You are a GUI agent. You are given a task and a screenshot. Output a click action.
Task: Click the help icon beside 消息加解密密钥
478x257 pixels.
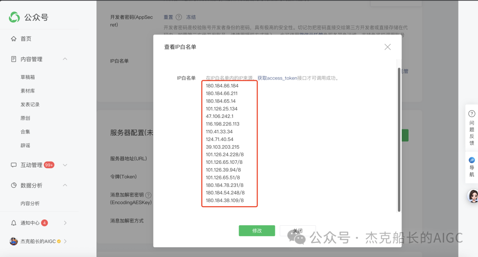pyautogui.click(x=148, y=195)
